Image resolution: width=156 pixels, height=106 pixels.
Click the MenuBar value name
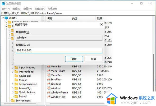click(x=56, y=67)
